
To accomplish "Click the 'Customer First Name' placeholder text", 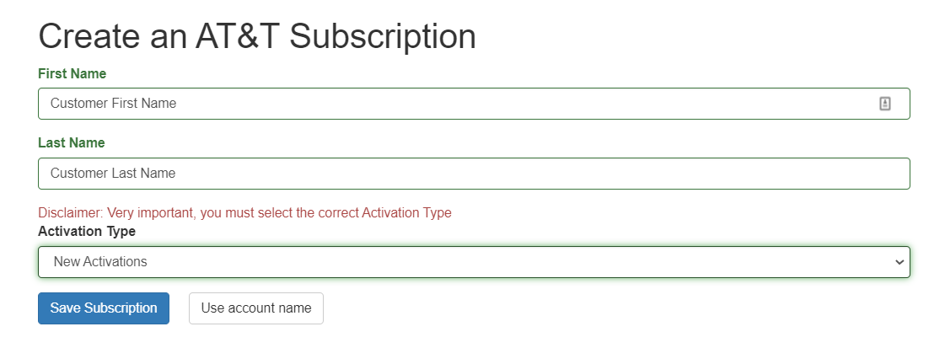I will (113, 104).
